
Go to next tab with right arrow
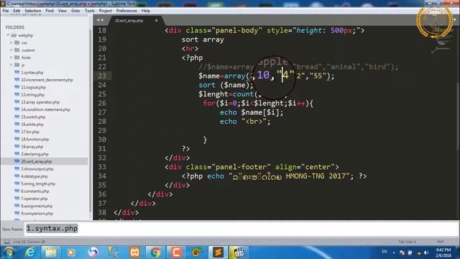point(102,20)
